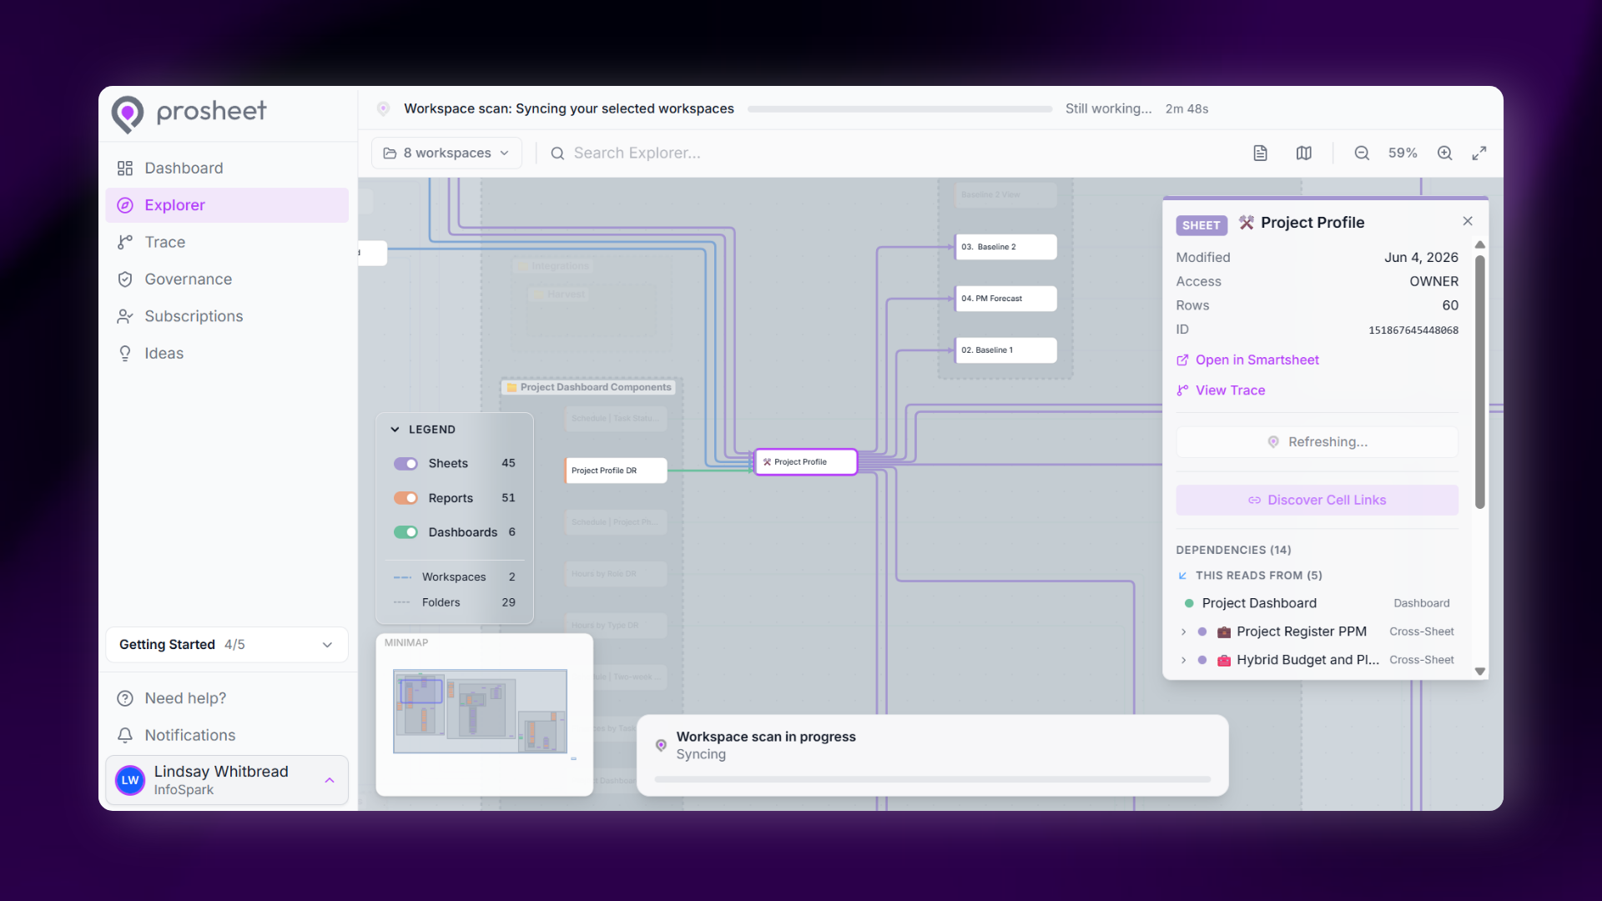Click the Refreshing... button

1317,442
